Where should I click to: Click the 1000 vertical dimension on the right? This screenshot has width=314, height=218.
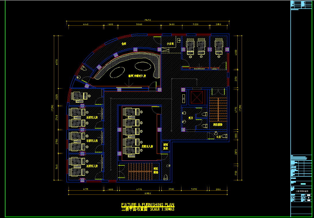point(236,135)
